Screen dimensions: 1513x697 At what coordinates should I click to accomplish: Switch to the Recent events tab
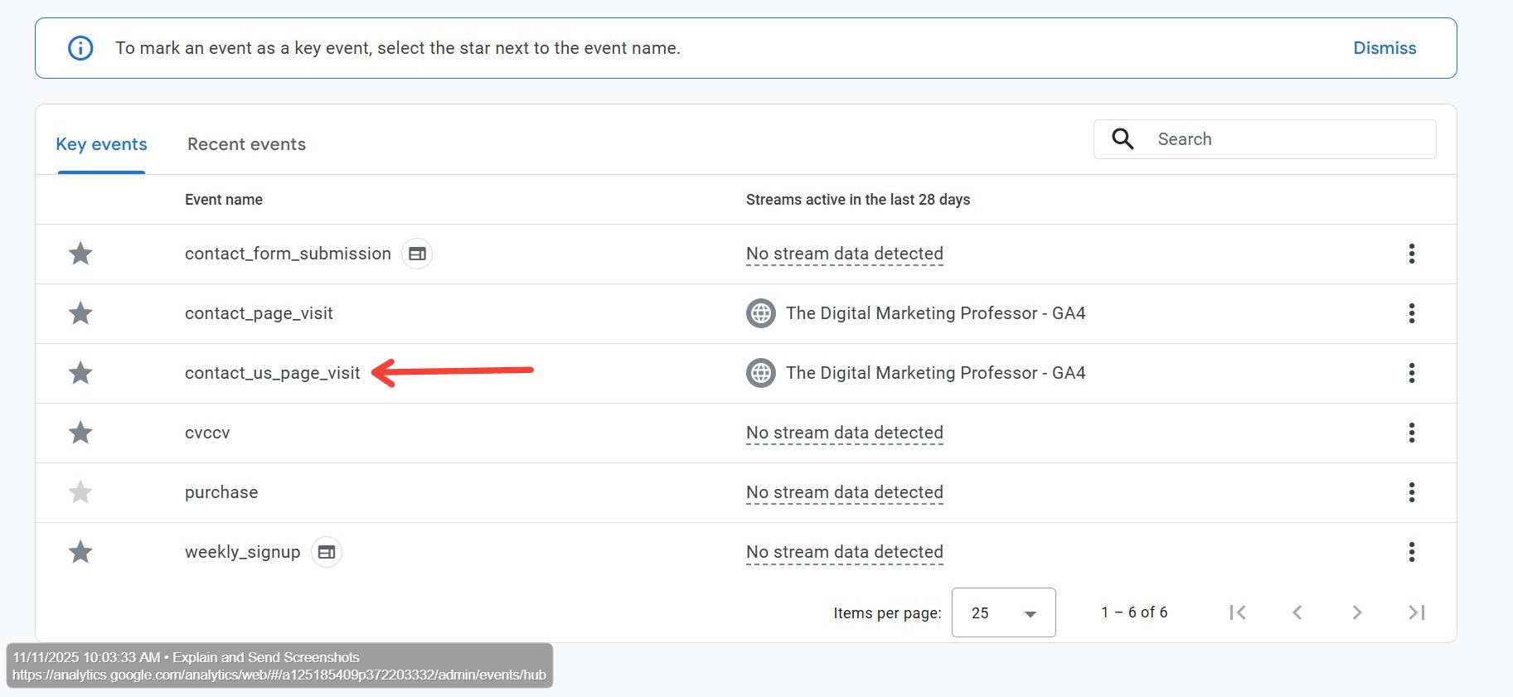pyautogui.click(x=246, y=144)
